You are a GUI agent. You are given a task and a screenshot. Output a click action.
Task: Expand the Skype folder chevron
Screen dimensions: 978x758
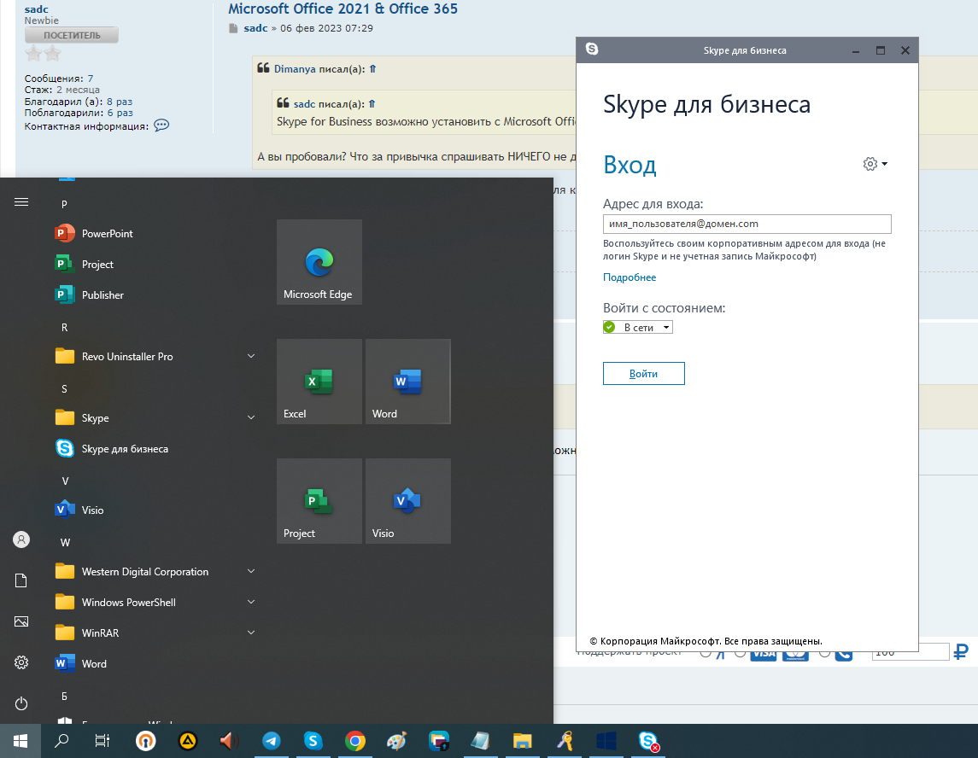[x=251, y=417]
